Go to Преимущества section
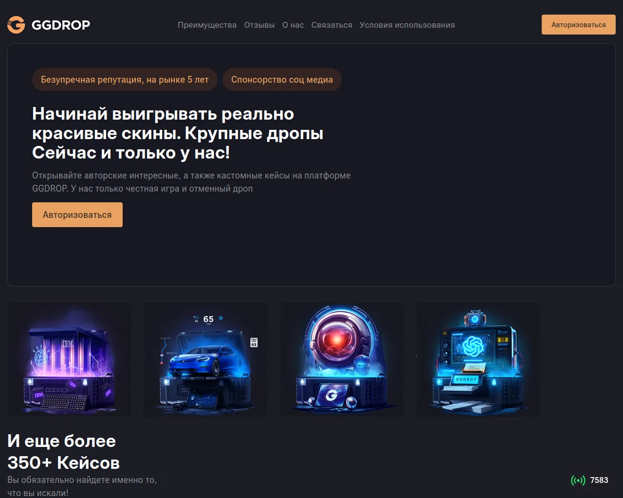 coord(207,25)
